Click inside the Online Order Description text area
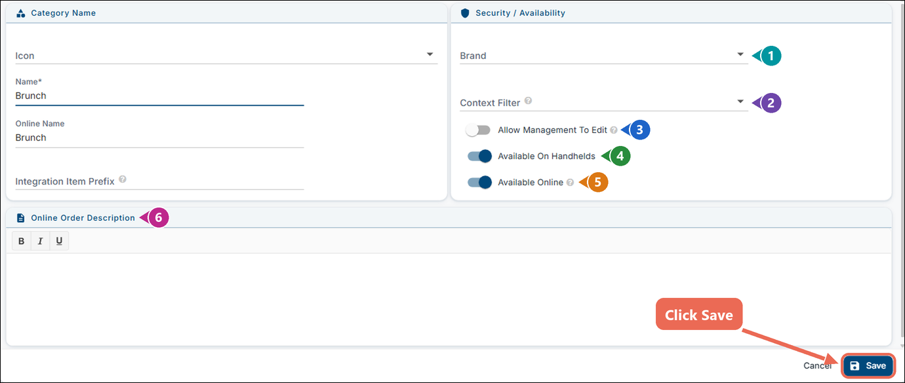The width and height of the screenshot is (905, 383). 449,298
